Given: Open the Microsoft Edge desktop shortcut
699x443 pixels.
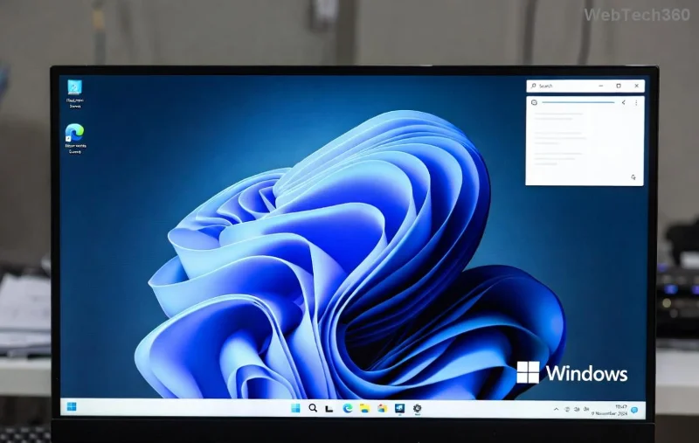Looking at the screenshot, I should tap(74, 133).
